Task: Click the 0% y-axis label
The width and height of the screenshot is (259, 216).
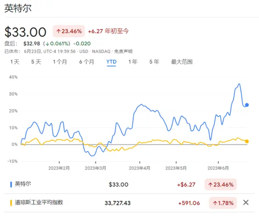Action: pos(15,144)
